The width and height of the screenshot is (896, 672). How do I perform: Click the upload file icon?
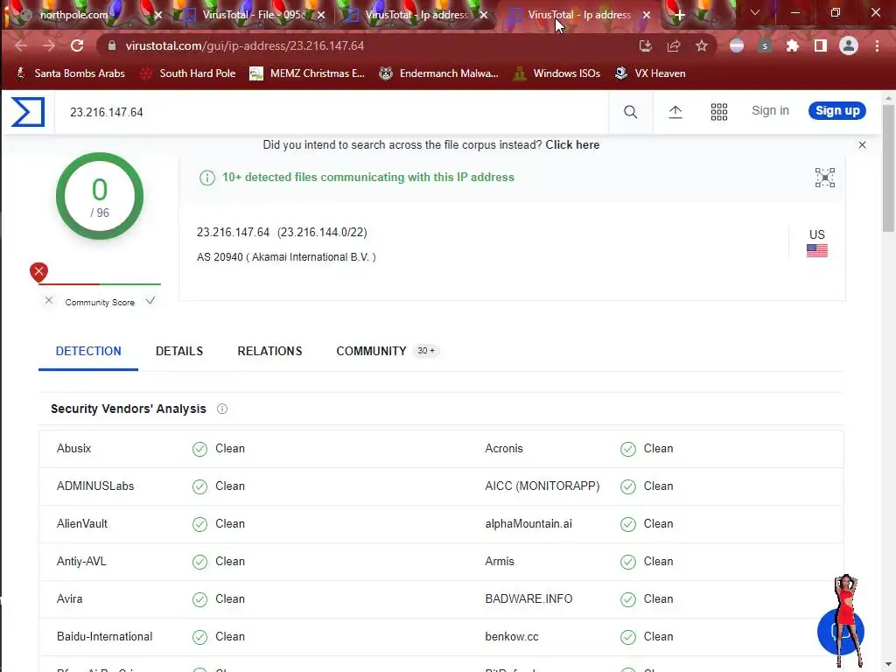point(675,112)
